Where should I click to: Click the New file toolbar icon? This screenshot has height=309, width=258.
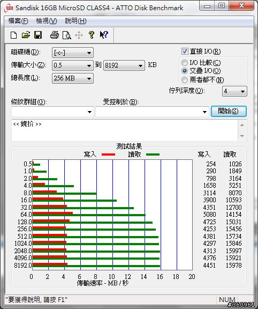[x=13, y=35]
